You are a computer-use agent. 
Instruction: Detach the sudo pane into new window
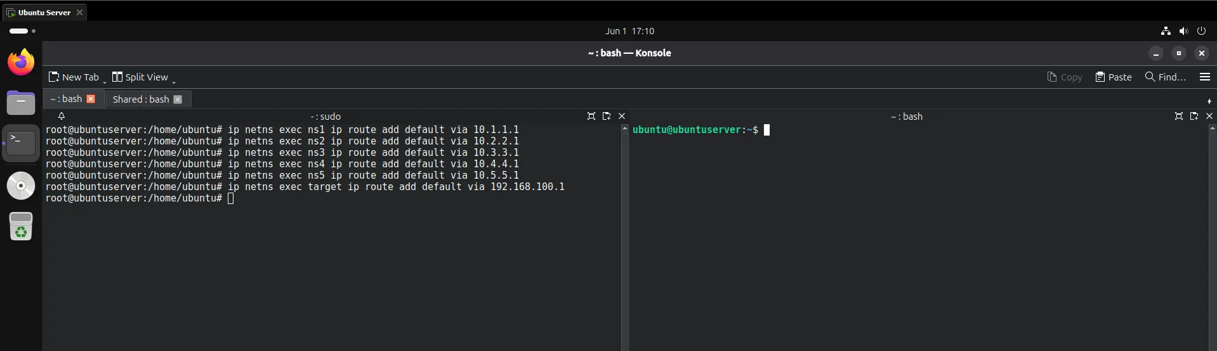607,116
